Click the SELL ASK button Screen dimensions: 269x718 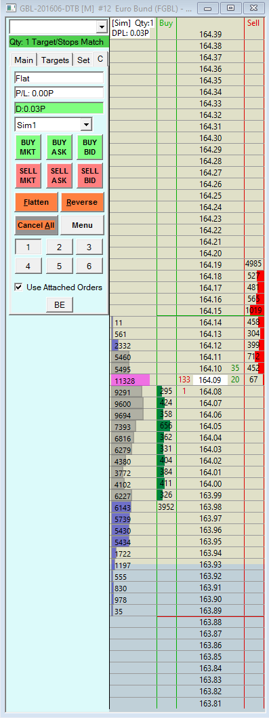click(x=59, y=176)
